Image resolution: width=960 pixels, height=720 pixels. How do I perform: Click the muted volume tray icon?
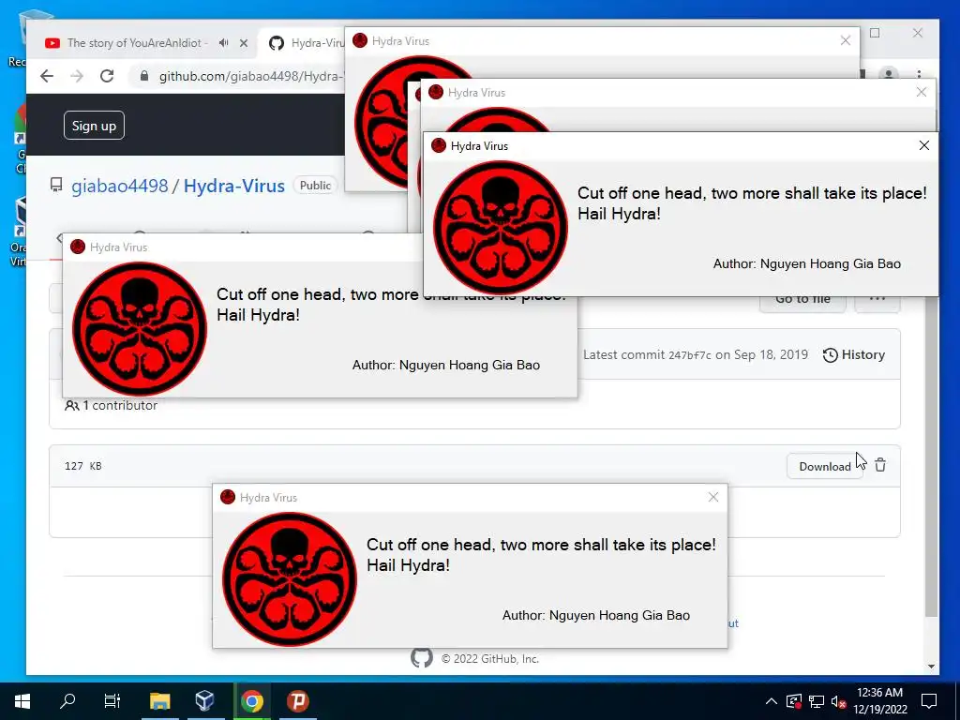(838, 701)
